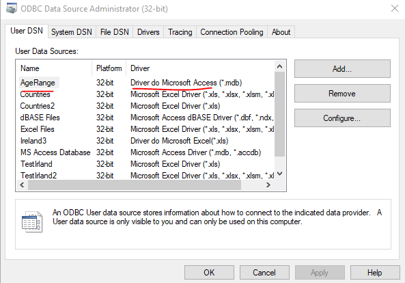Click the Remove button
This screenshot has width=405, height=283.
[342, 93]
